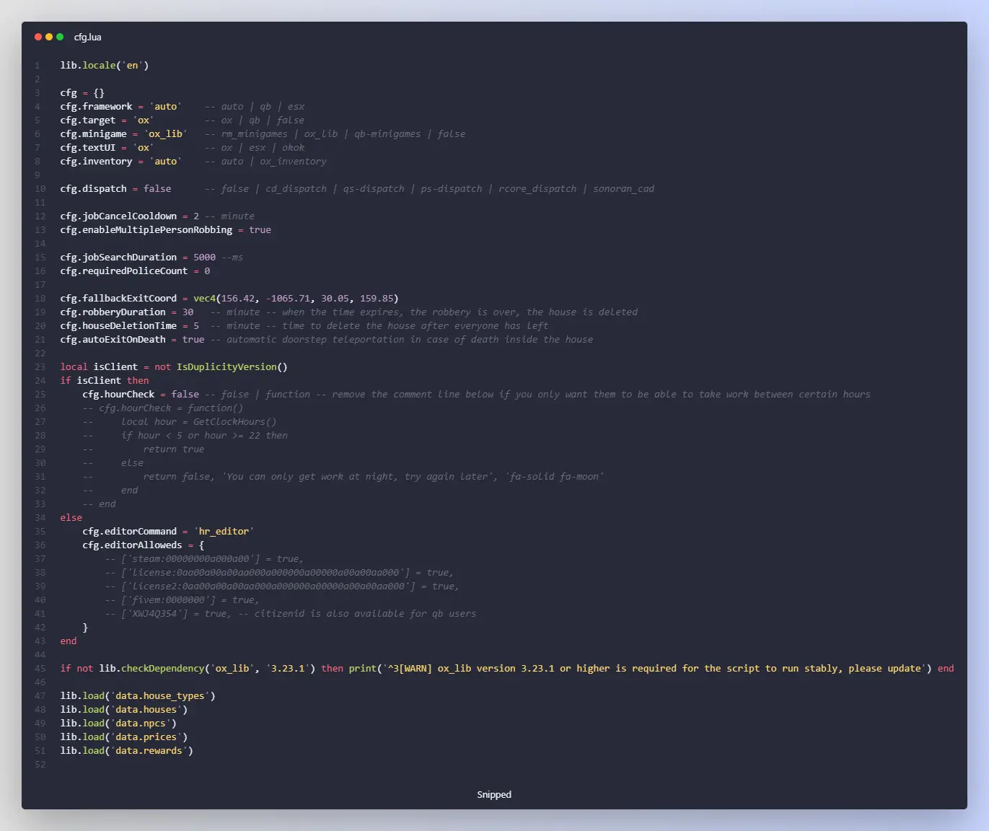
Task: Click the green maximize dot in the title bar
Action: [x=60, y=37]
